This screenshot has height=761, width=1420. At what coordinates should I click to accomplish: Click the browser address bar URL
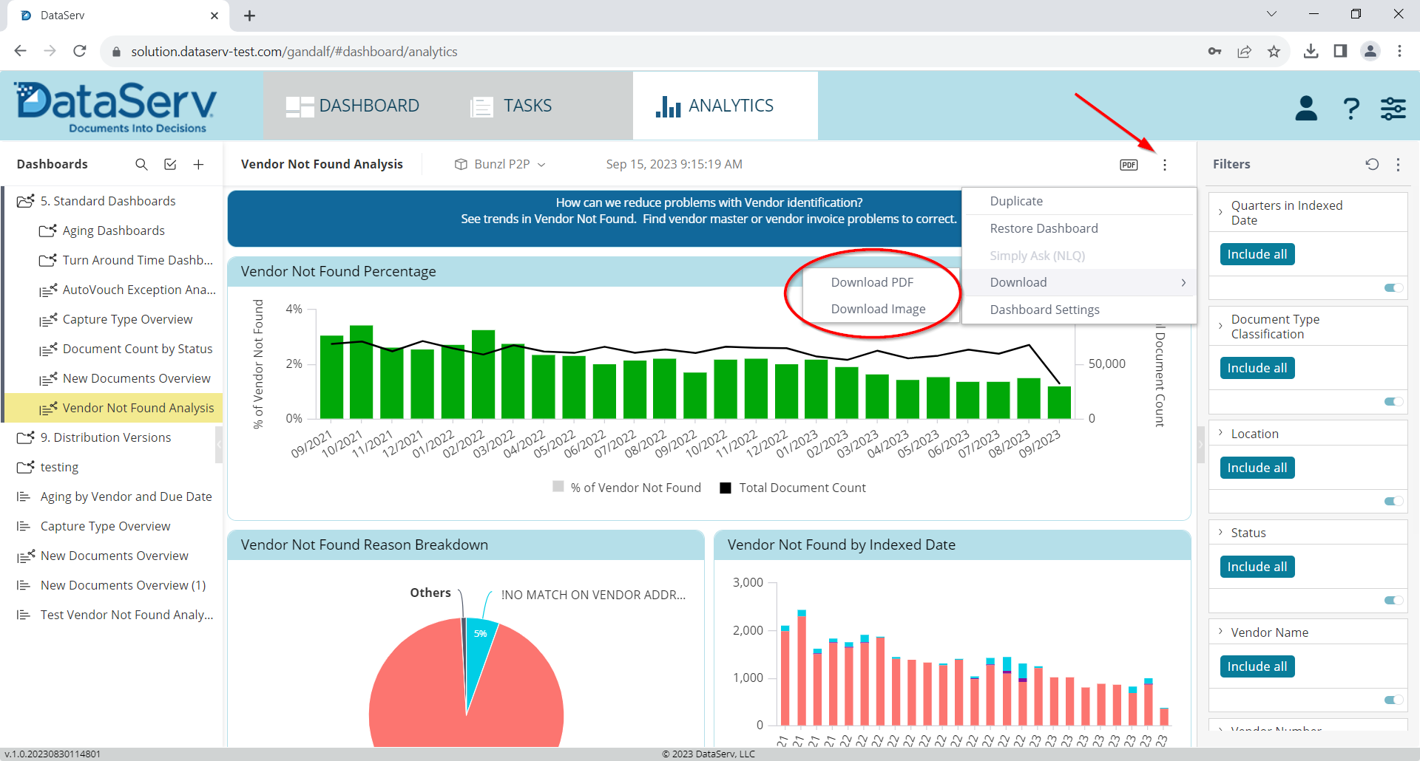click(x=294, y=51)
